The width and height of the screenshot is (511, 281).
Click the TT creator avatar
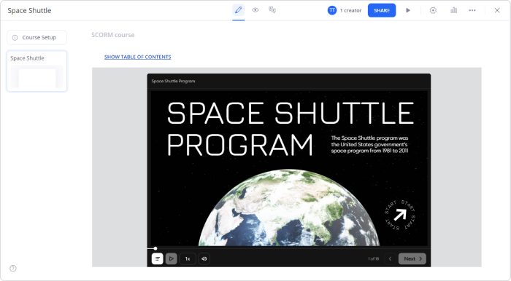(331, 10)
